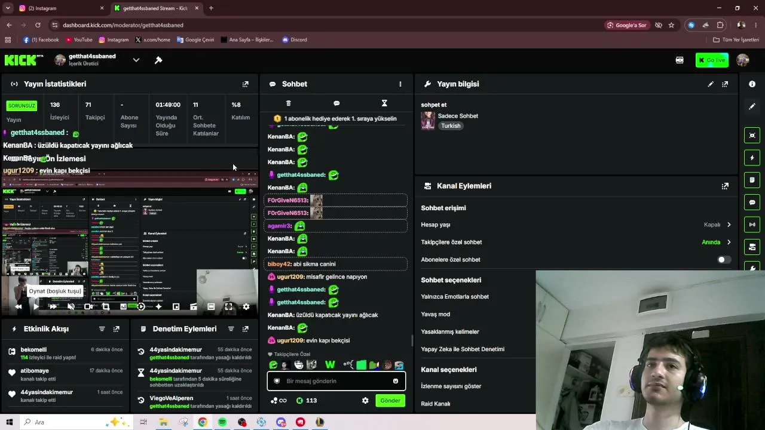Screen dimensions: 765x430
Task: Switch to the Instagram browser tab
Action: click(x=60, y=8)
